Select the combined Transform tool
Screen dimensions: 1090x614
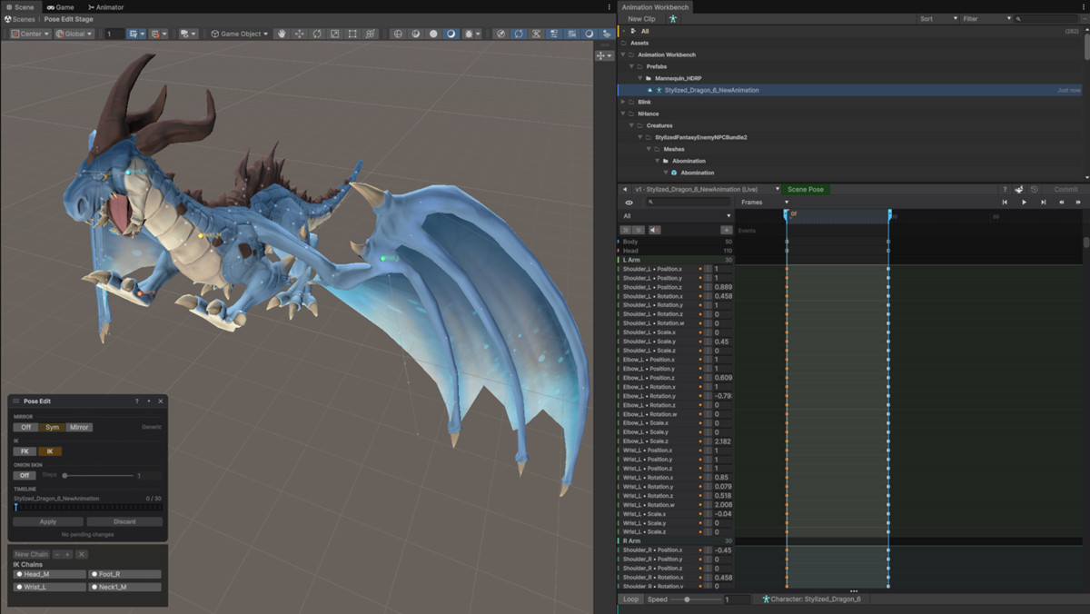(370, 34)
